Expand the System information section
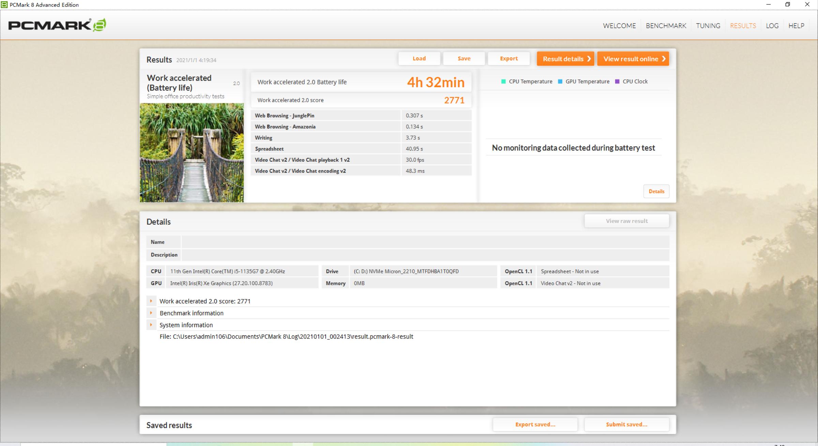The image size is (818, 446). [x=151, y=325]
